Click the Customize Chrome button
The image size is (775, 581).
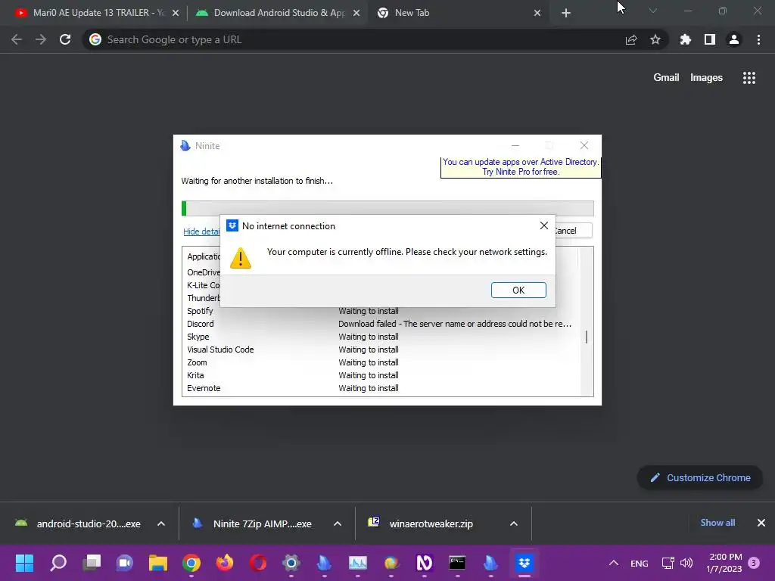click(x=700, y=478)
